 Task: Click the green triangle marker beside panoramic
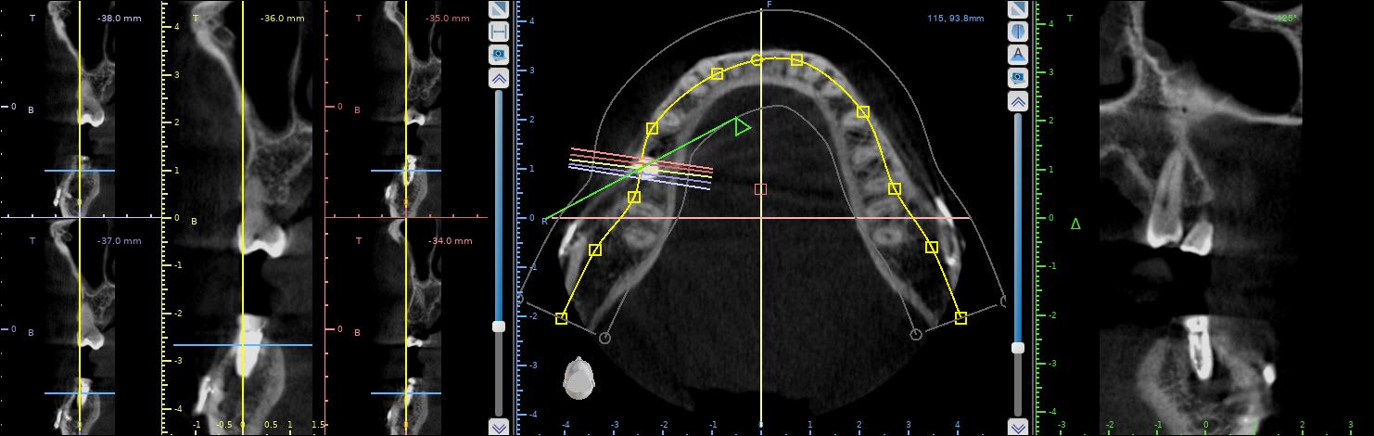click(x=1075, y=224)
